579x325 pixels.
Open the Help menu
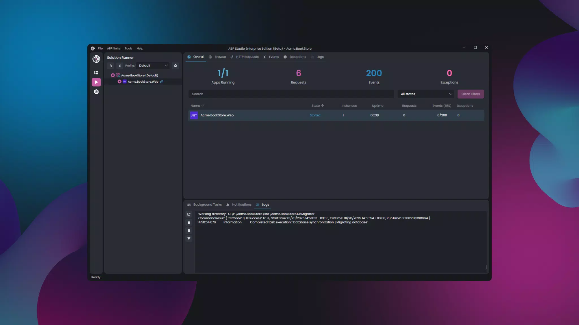[140, 49]
